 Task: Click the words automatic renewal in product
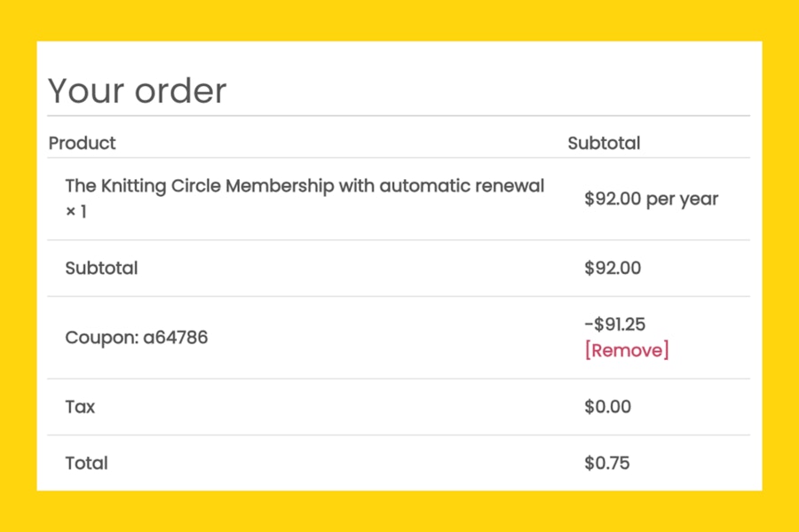coord(462,186)
